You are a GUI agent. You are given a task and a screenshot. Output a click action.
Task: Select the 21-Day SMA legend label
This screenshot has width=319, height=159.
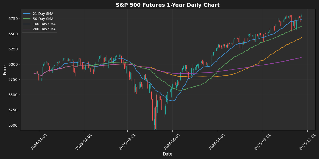[43, 14]
